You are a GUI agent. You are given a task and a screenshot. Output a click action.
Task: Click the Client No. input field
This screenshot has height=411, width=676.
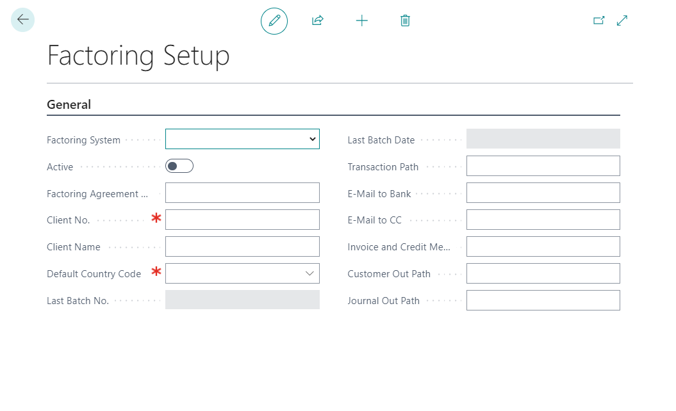pos(242,220)
